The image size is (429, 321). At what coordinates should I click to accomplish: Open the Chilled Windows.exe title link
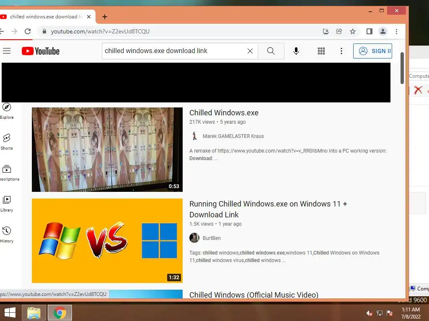pos(224,113)
